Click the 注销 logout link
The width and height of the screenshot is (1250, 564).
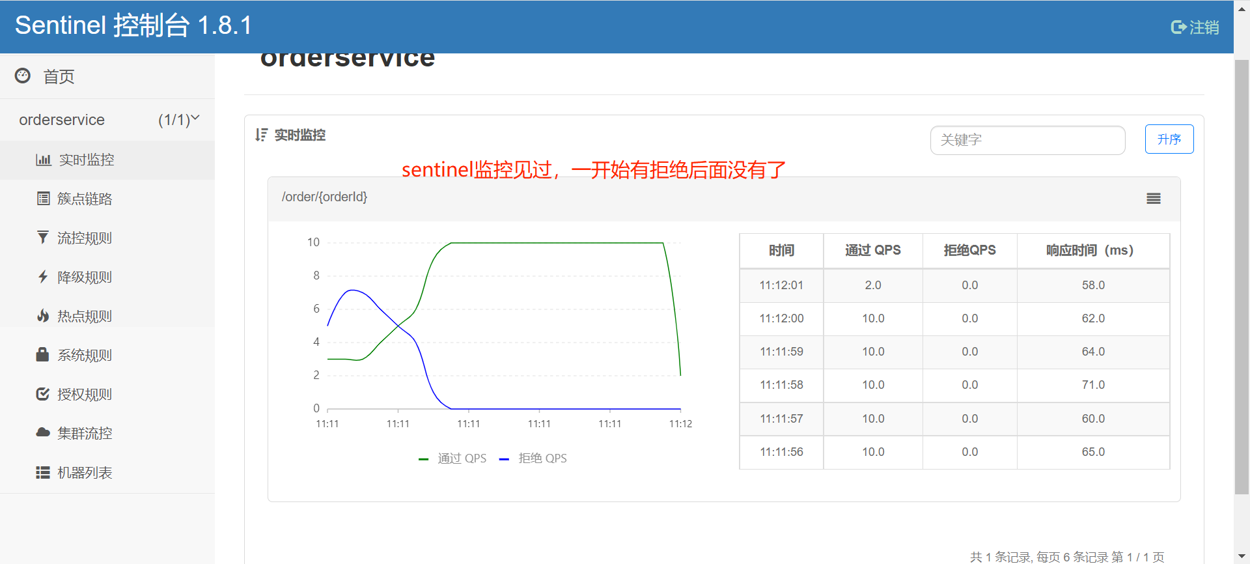click(x=1195, y=27)
